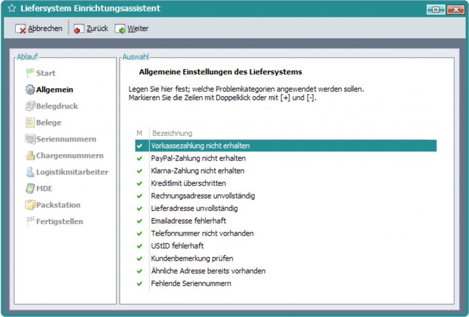Click the Abbrechen cancel icon

coord(21,29)
